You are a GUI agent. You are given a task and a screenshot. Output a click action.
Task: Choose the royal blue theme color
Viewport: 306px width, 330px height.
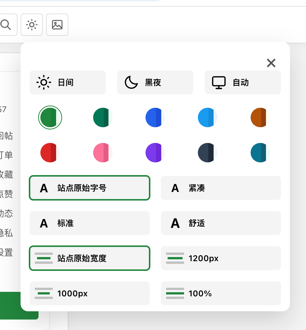tap(155, 117)
